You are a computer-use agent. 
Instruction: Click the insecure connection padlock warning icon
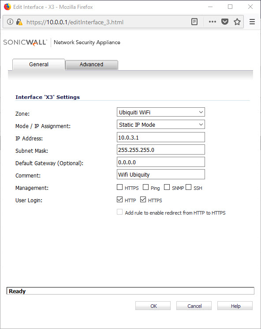point(19,22)
